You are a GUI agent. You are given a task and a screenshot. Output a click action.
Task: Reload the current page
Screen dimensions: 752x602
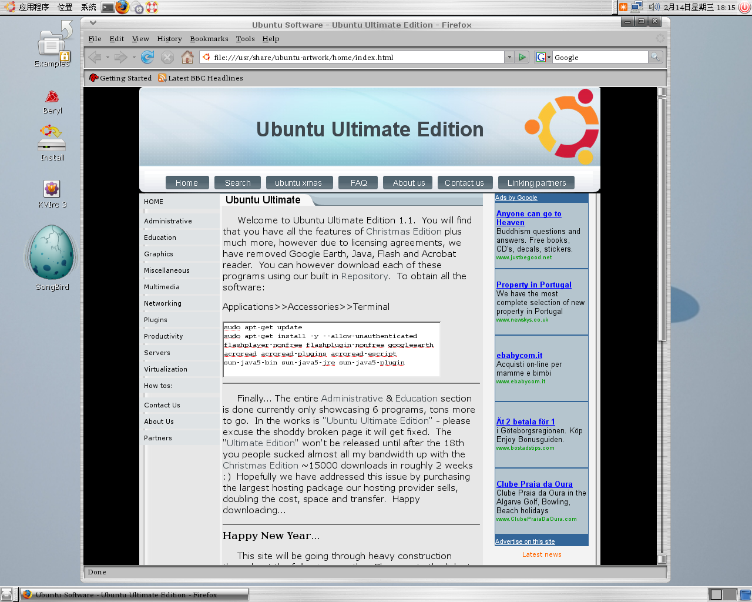point(147,57)
